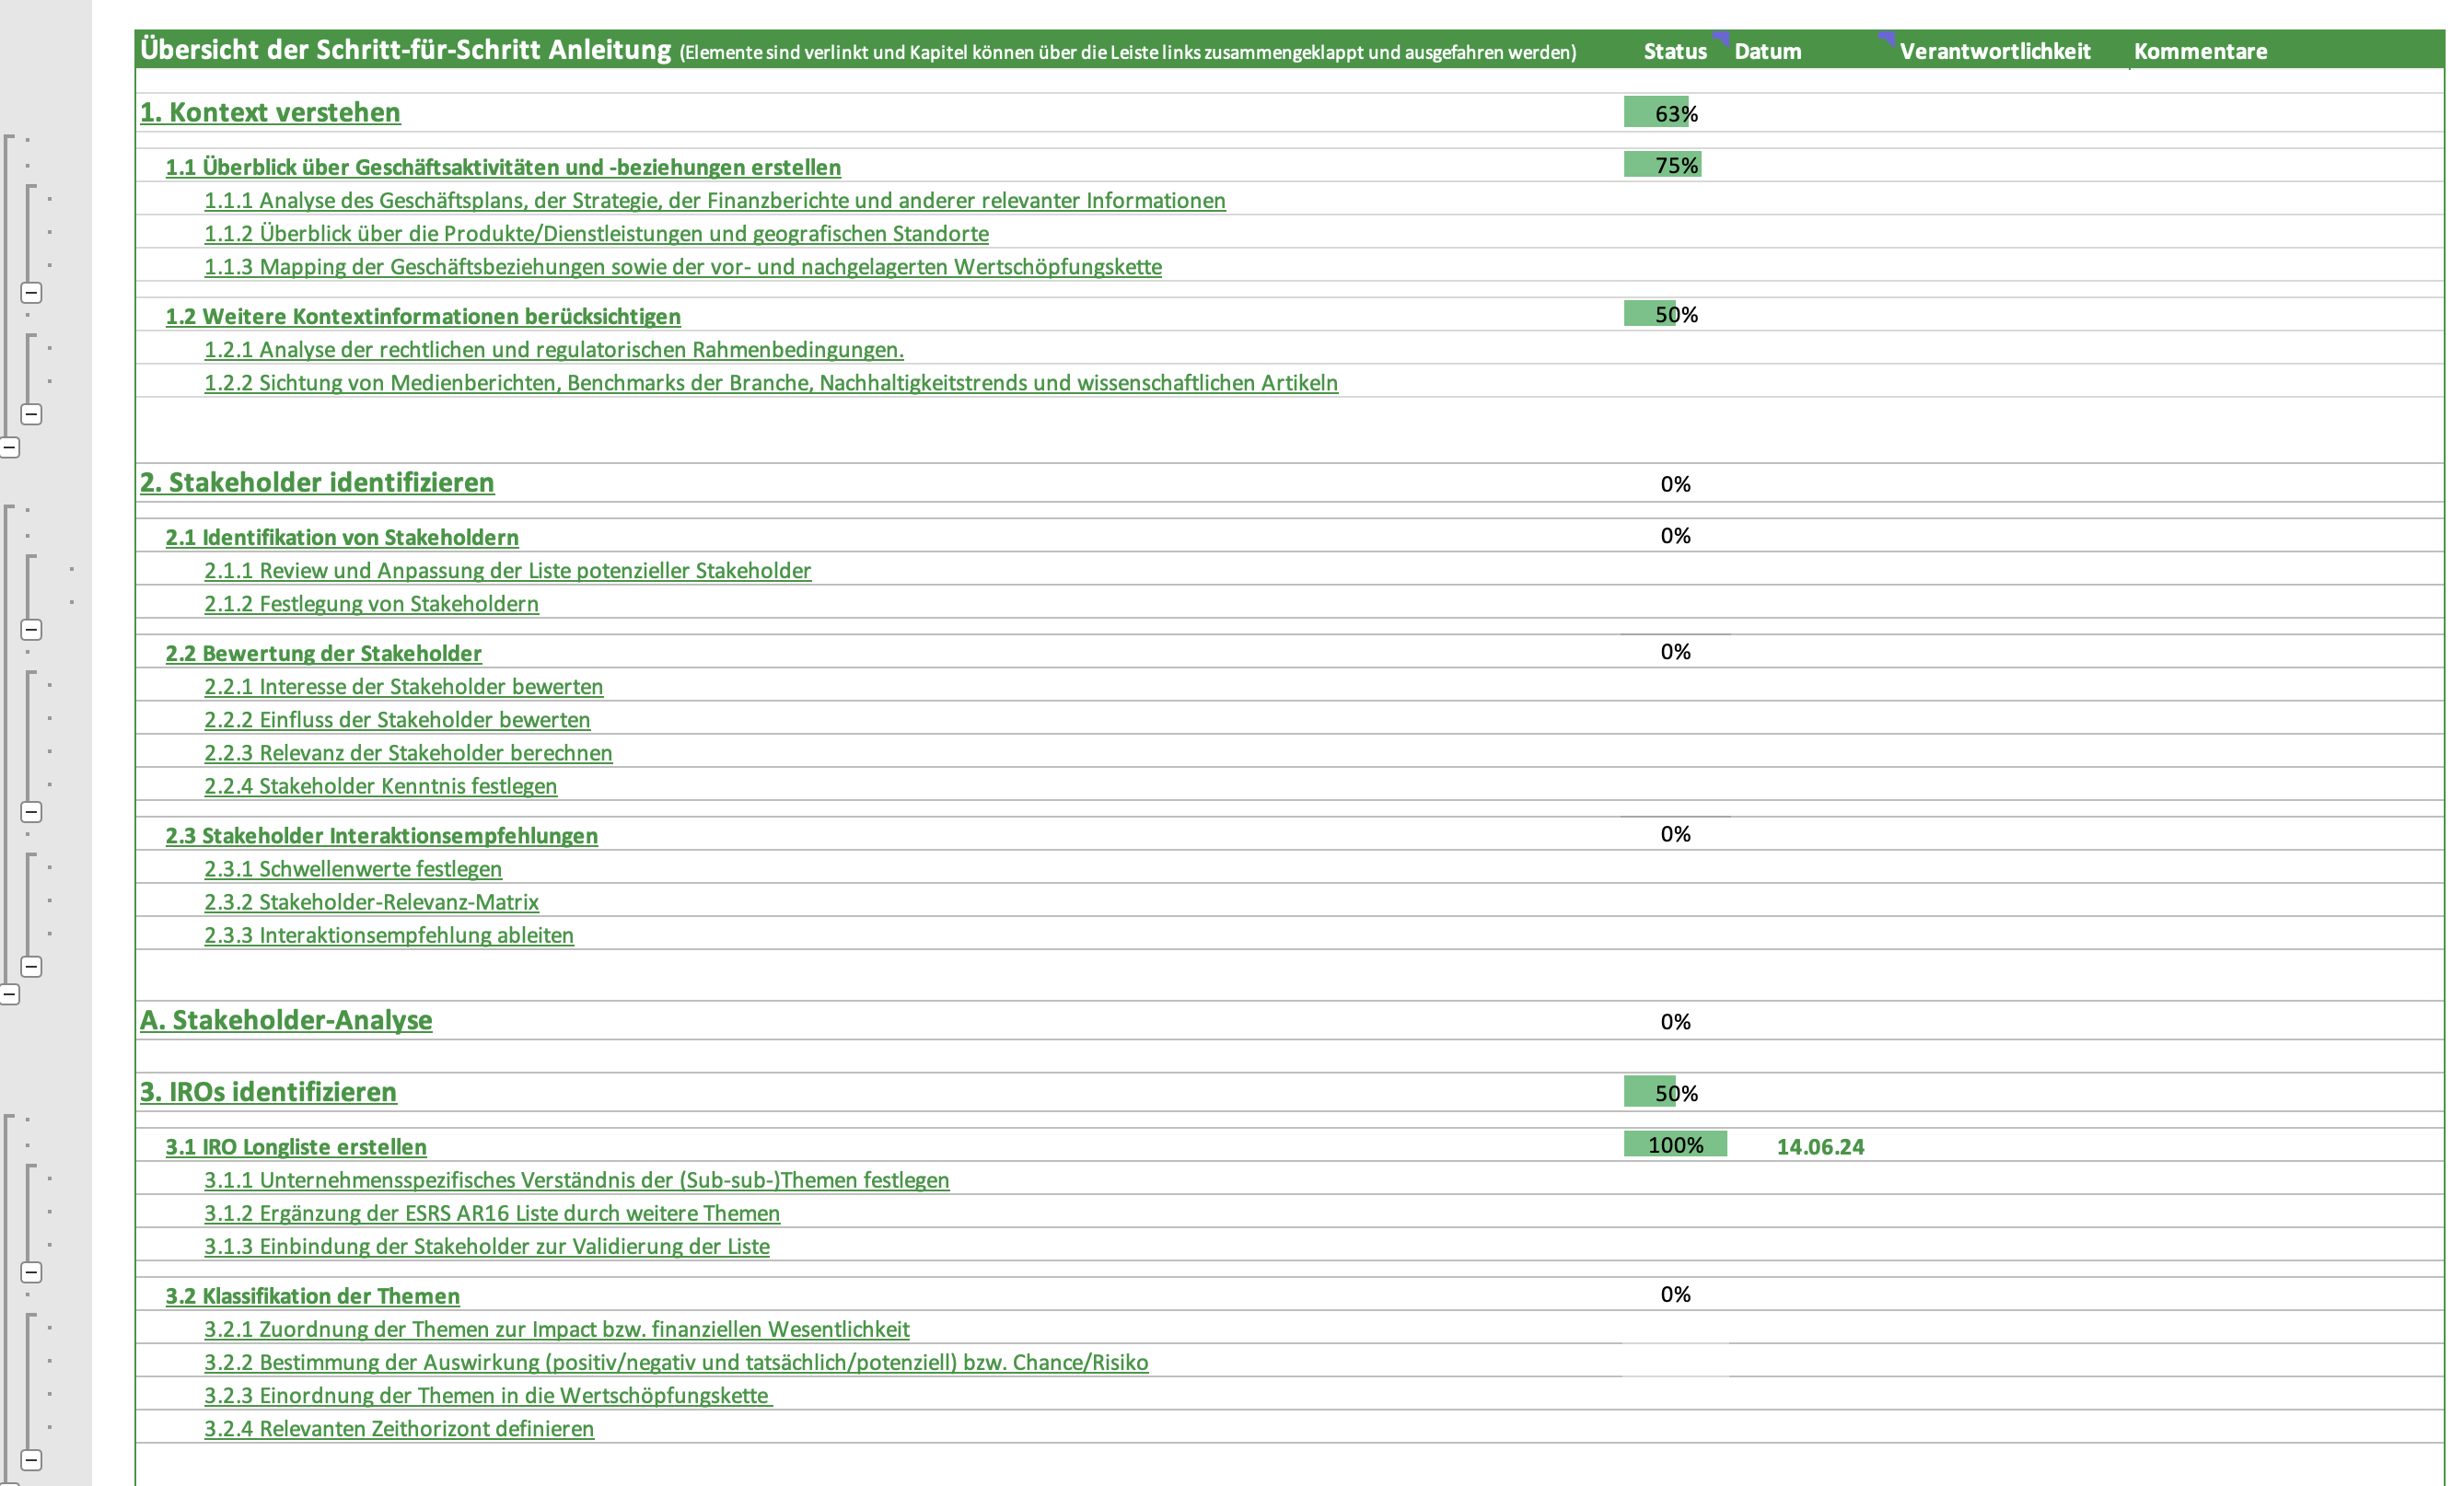Go to '1.1.3 Mapping der Geschäftsbeziehungen'
Screen dimensions: 2464x1486
[x=683, y=266]
